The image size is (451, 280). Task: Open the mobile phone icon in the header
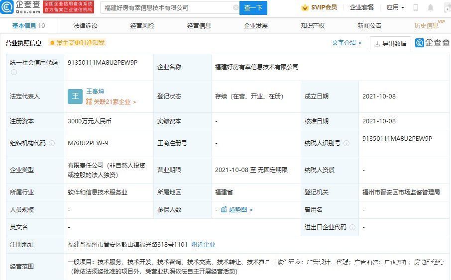[x=415, y=7]
